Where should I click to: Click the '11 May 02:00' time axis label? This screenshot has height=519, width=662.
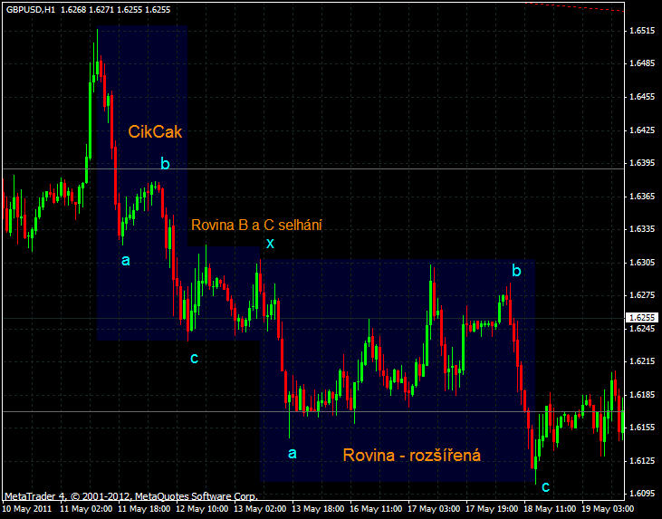(x=87, y=508)
